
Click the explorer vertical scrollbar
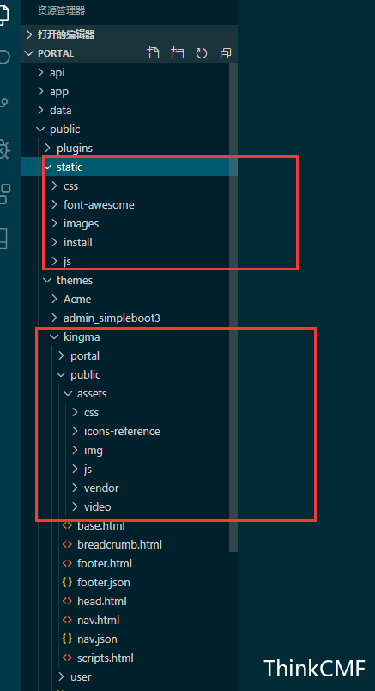point(233,307)
